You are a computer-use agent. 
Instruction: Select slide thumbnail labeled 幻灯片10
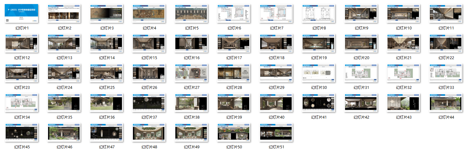[x=404, y=13]
